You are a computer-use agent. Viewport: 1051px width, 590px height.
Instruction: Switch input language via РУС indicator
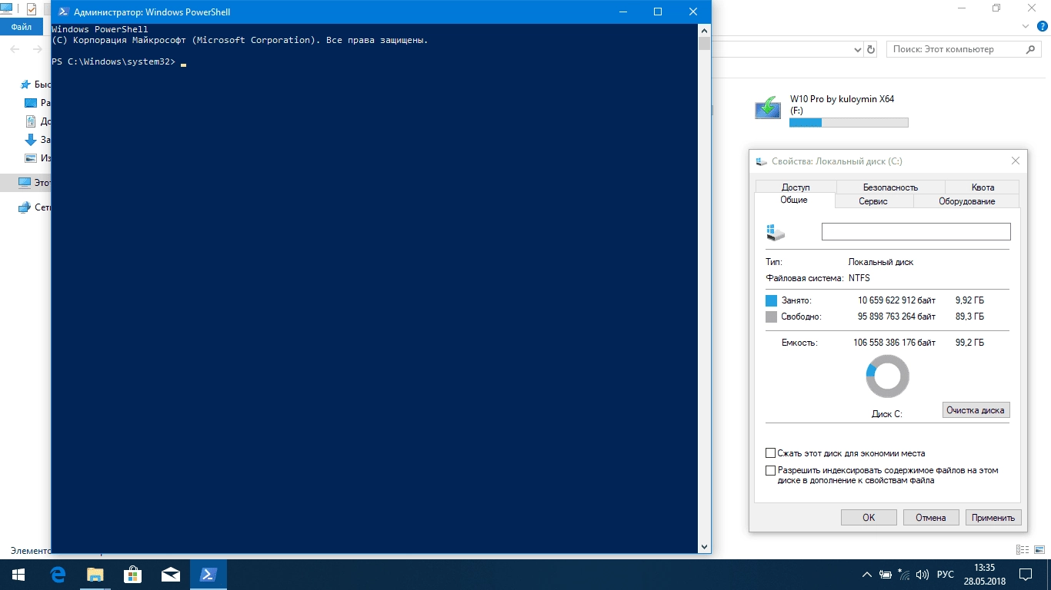point(945,575)
